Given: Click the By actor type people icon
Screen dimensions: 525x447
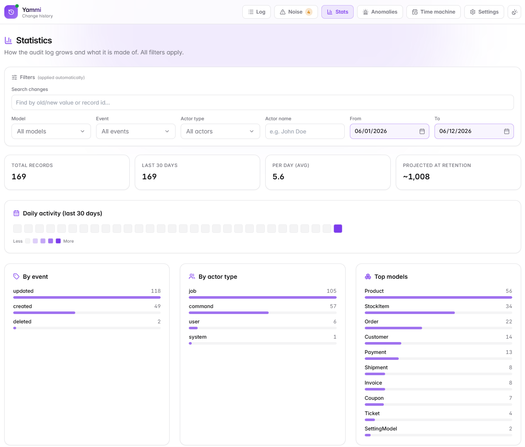Looking at the screenshot, I should point(192,277).
